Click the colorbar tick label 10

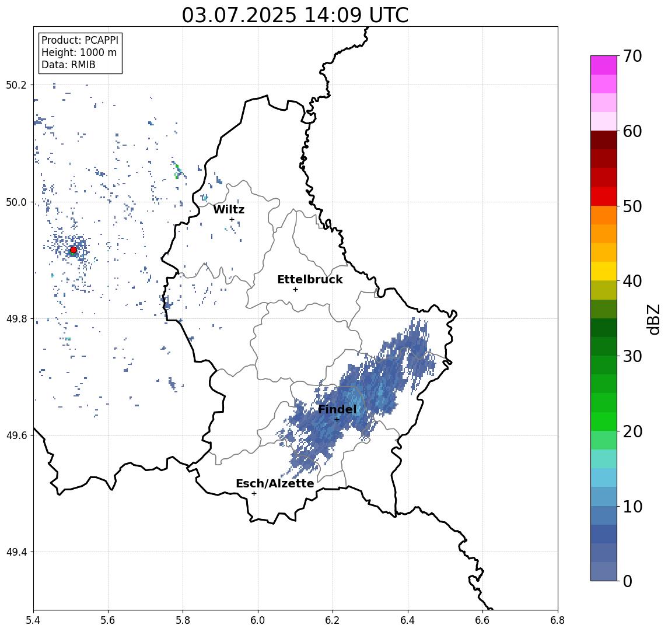pyautogui.click(x=632, y=507)
